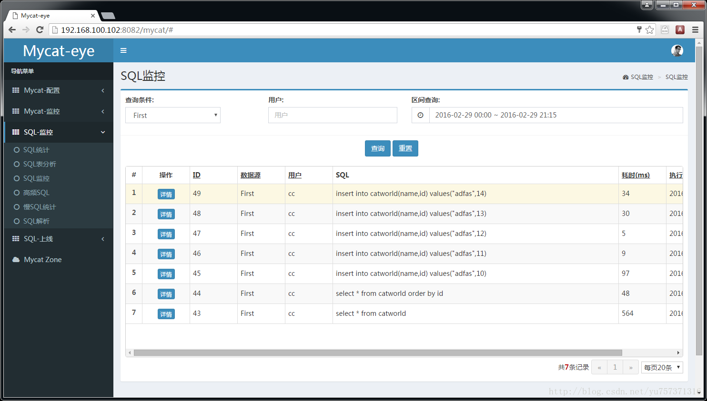Viewport: 707px width, 401px height.
Task: Click the clock icon beside date range
Action: 421,115
